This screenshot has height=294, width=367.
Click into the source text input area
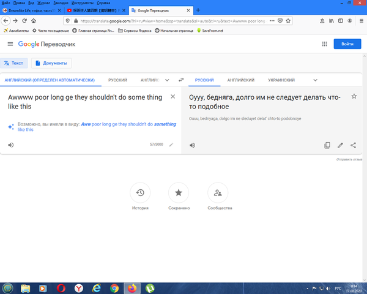click(x=85, y=102)
